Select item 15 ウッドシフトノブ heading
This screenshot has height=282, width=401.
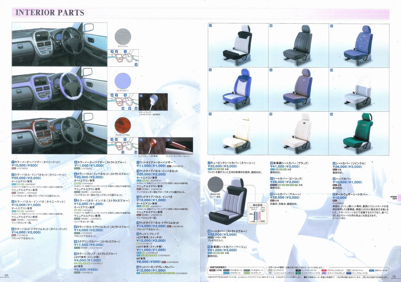[148, 234]
